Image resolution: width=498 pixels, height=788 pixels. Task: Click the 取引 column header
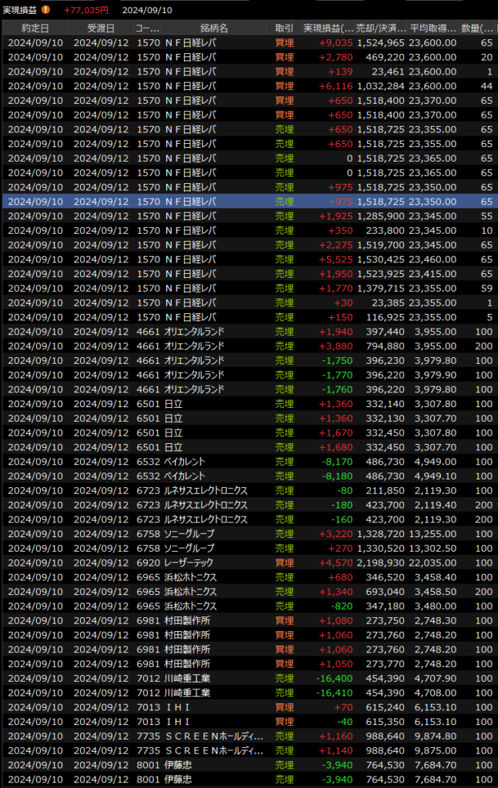[284, 28]
